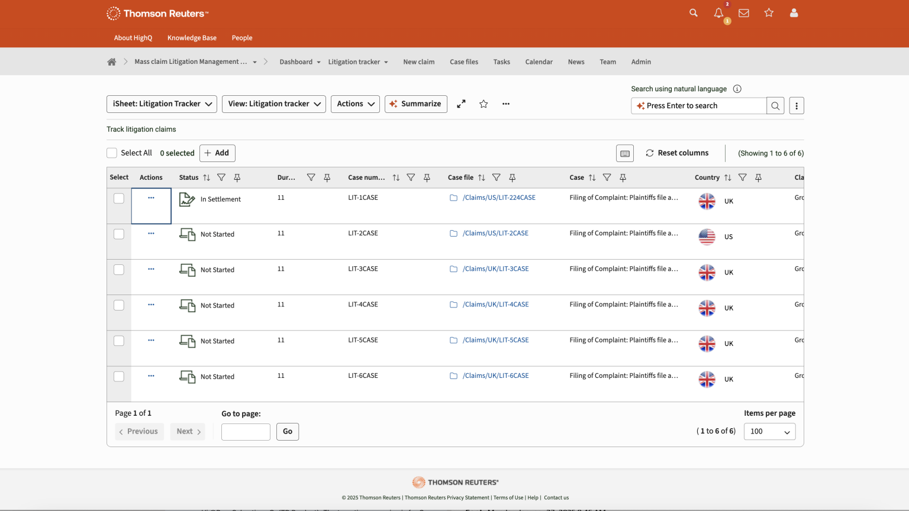Open the Items per page dropdown
The width and height of the screenshot is (909, 511).
[x=769, y=432]
